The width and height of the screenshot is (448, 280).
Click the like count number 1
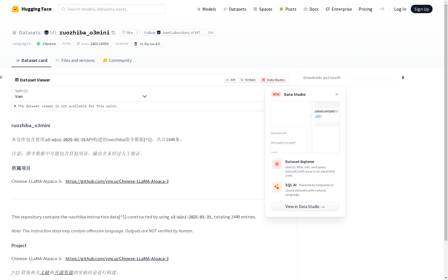(137, 32)
